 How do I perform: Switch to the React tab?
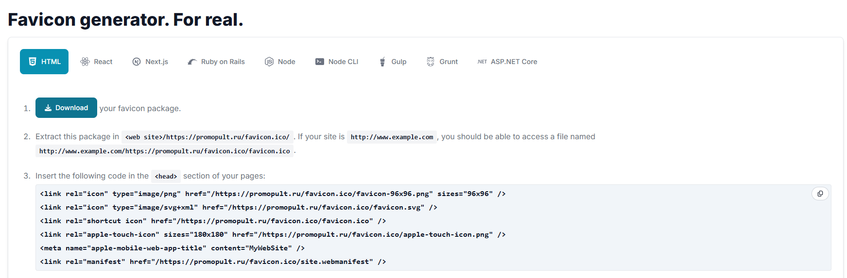(x=96, y=62)
